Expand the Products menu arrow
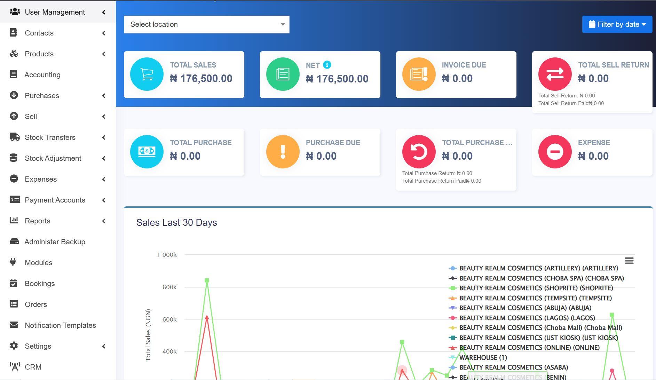Viewport: 656px width, 380px height. click(104, 54)
